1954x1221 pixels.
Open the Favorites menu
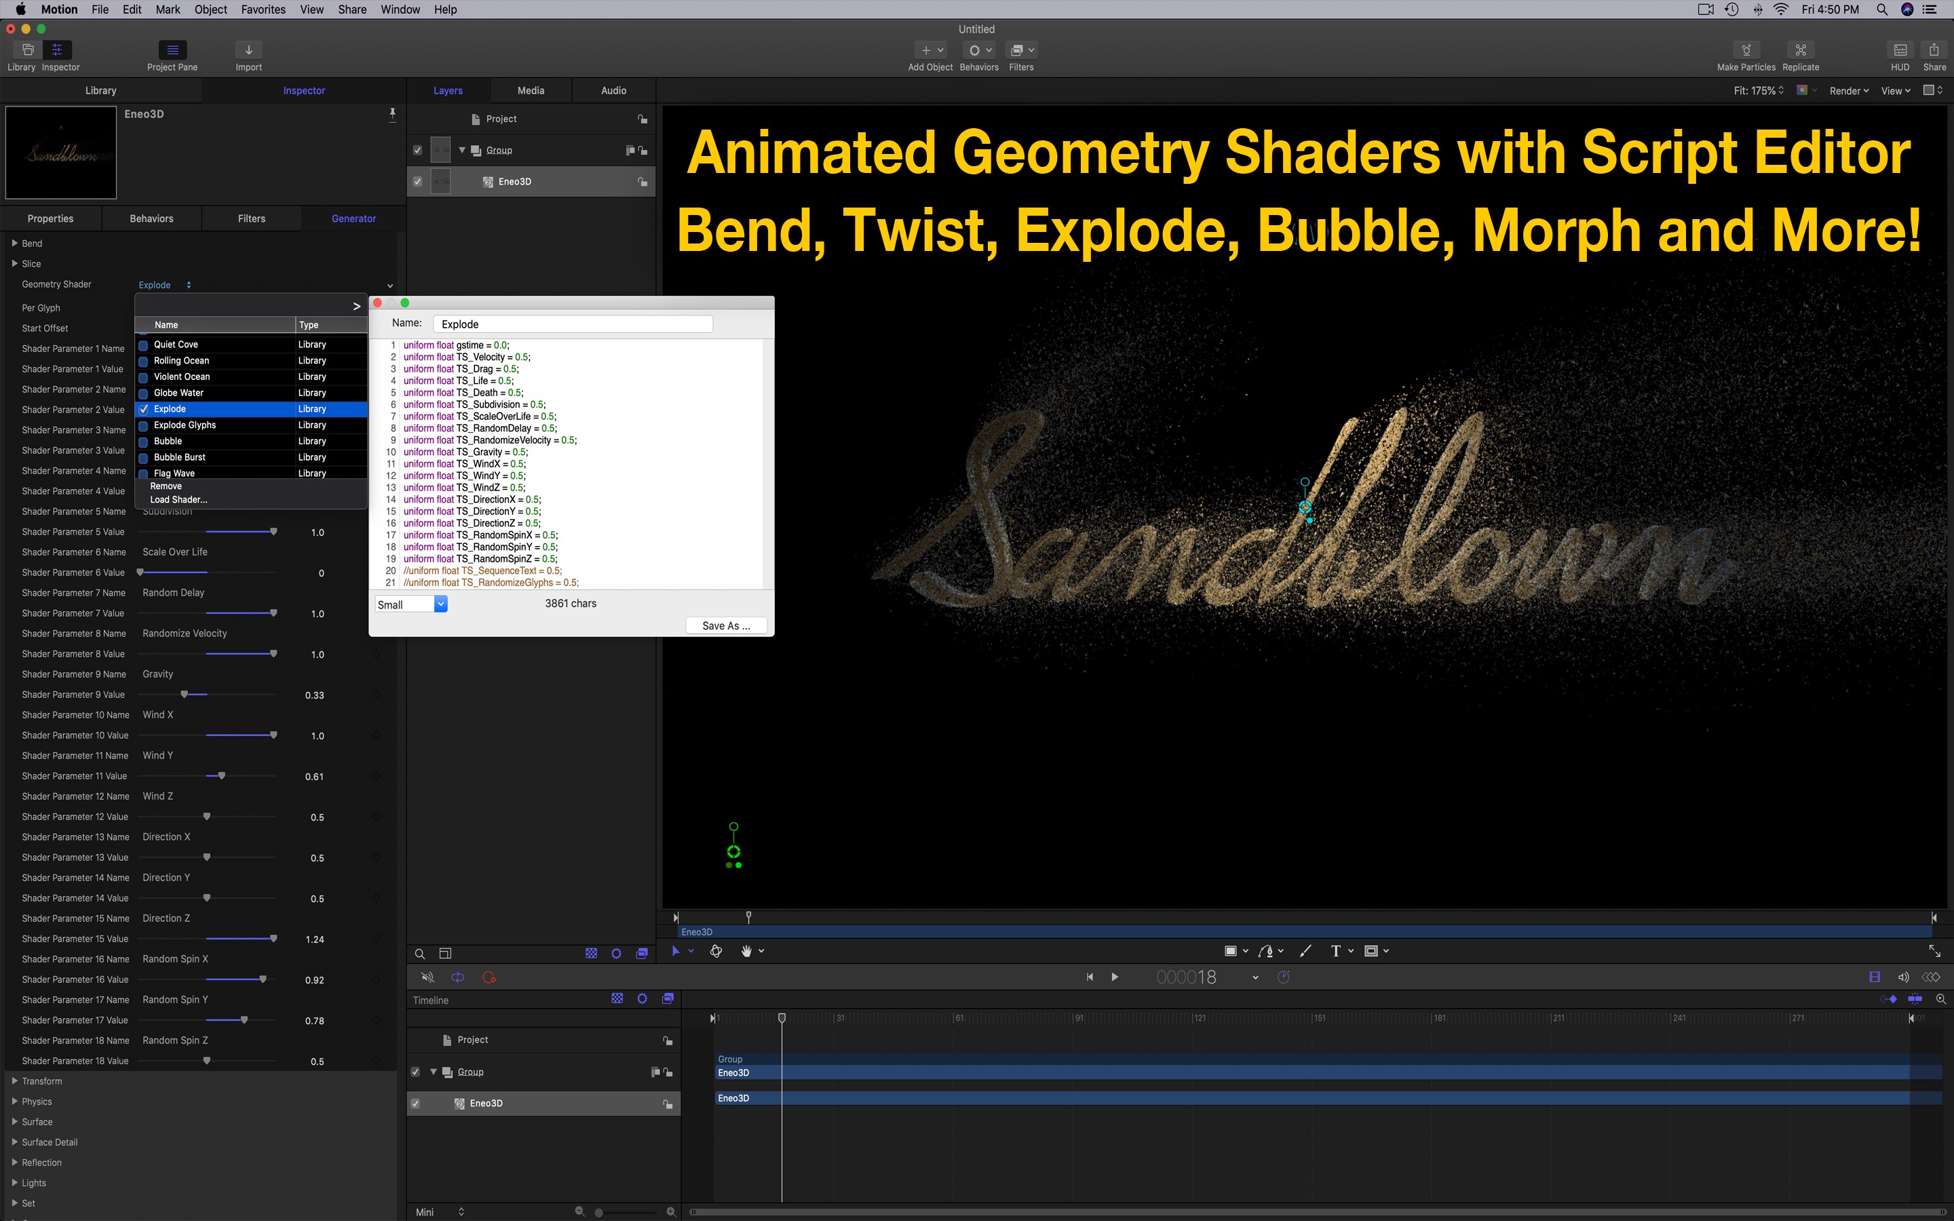(x=263, y=9)
